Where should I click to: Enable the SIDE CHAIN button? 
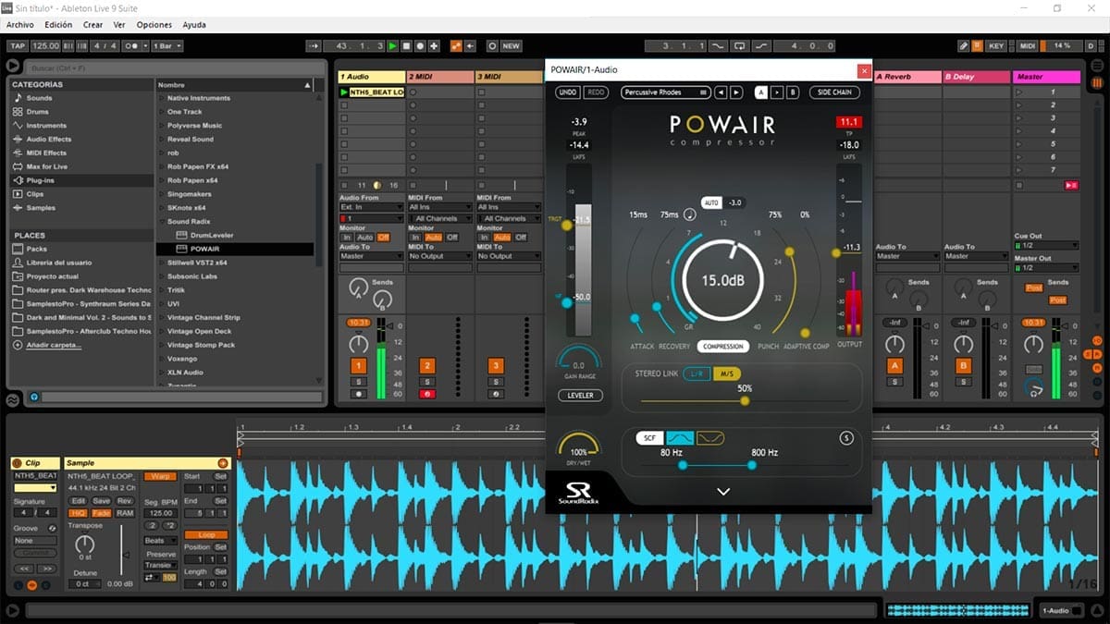click(834, 92)
